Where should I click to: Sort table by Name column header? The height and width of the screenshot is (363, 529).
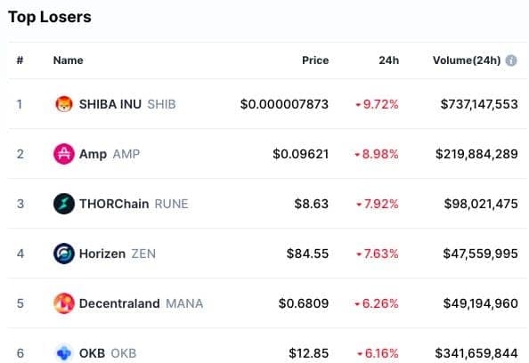point(69,60)
